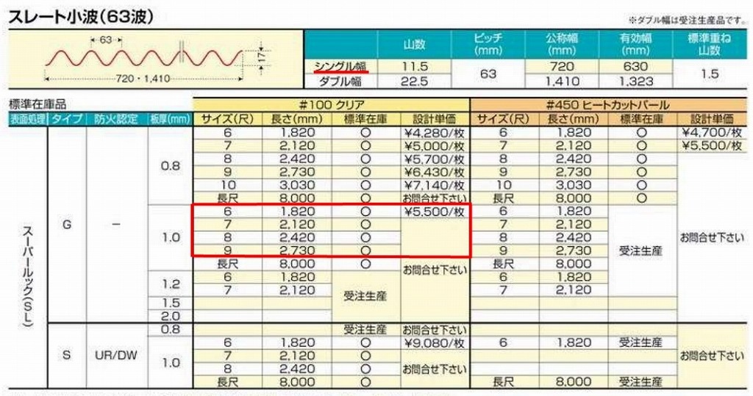Click the ピッチ(mm) column header
This screenshot has height=396, width=753.
click(488, 45)
